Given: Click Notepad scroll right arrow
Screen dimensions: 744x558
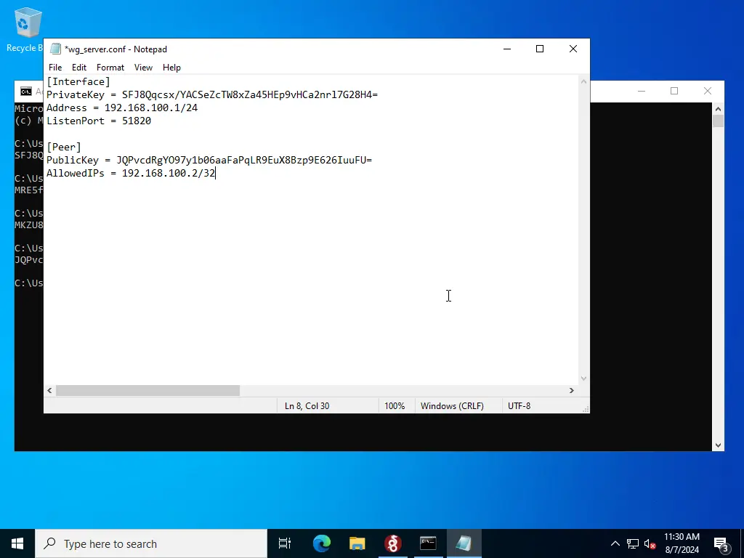Looking at the screenshot, I should point(572,390).
